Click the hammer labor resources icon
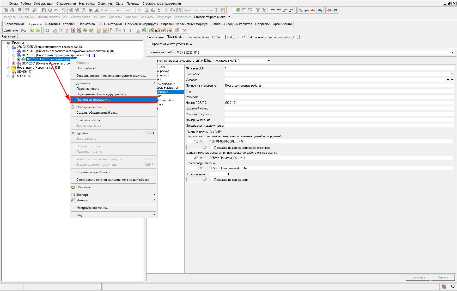The image size is (457, 291). coord(301,10)
